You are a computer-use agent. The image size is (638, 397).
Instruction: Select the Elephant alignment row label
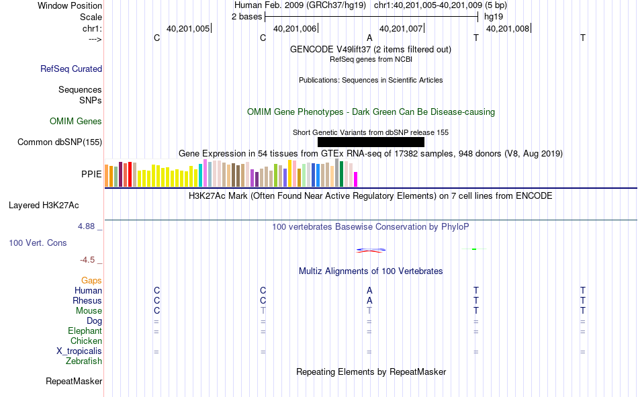point(85,331)
